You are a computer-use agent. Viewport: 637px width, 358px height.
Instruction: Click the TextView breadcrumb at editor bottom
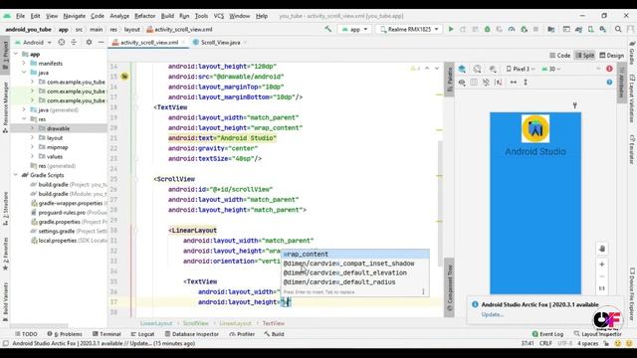point(273,323)
